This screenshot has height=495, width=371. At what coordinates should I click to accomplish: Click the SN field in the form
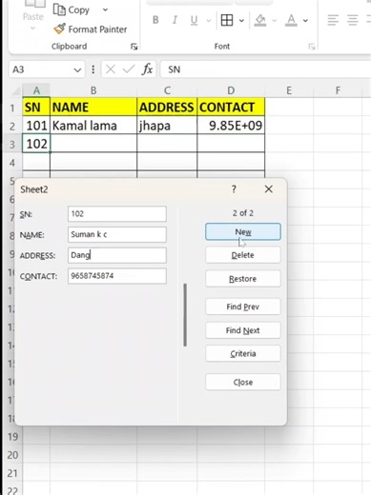(117, 214)
